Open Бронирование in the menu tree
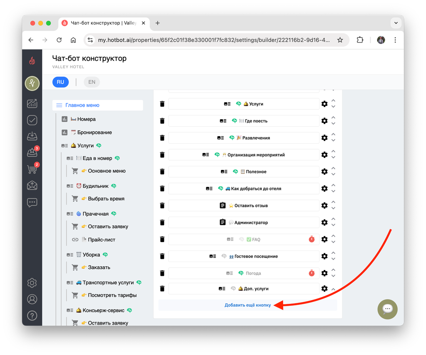 [94, 132]
